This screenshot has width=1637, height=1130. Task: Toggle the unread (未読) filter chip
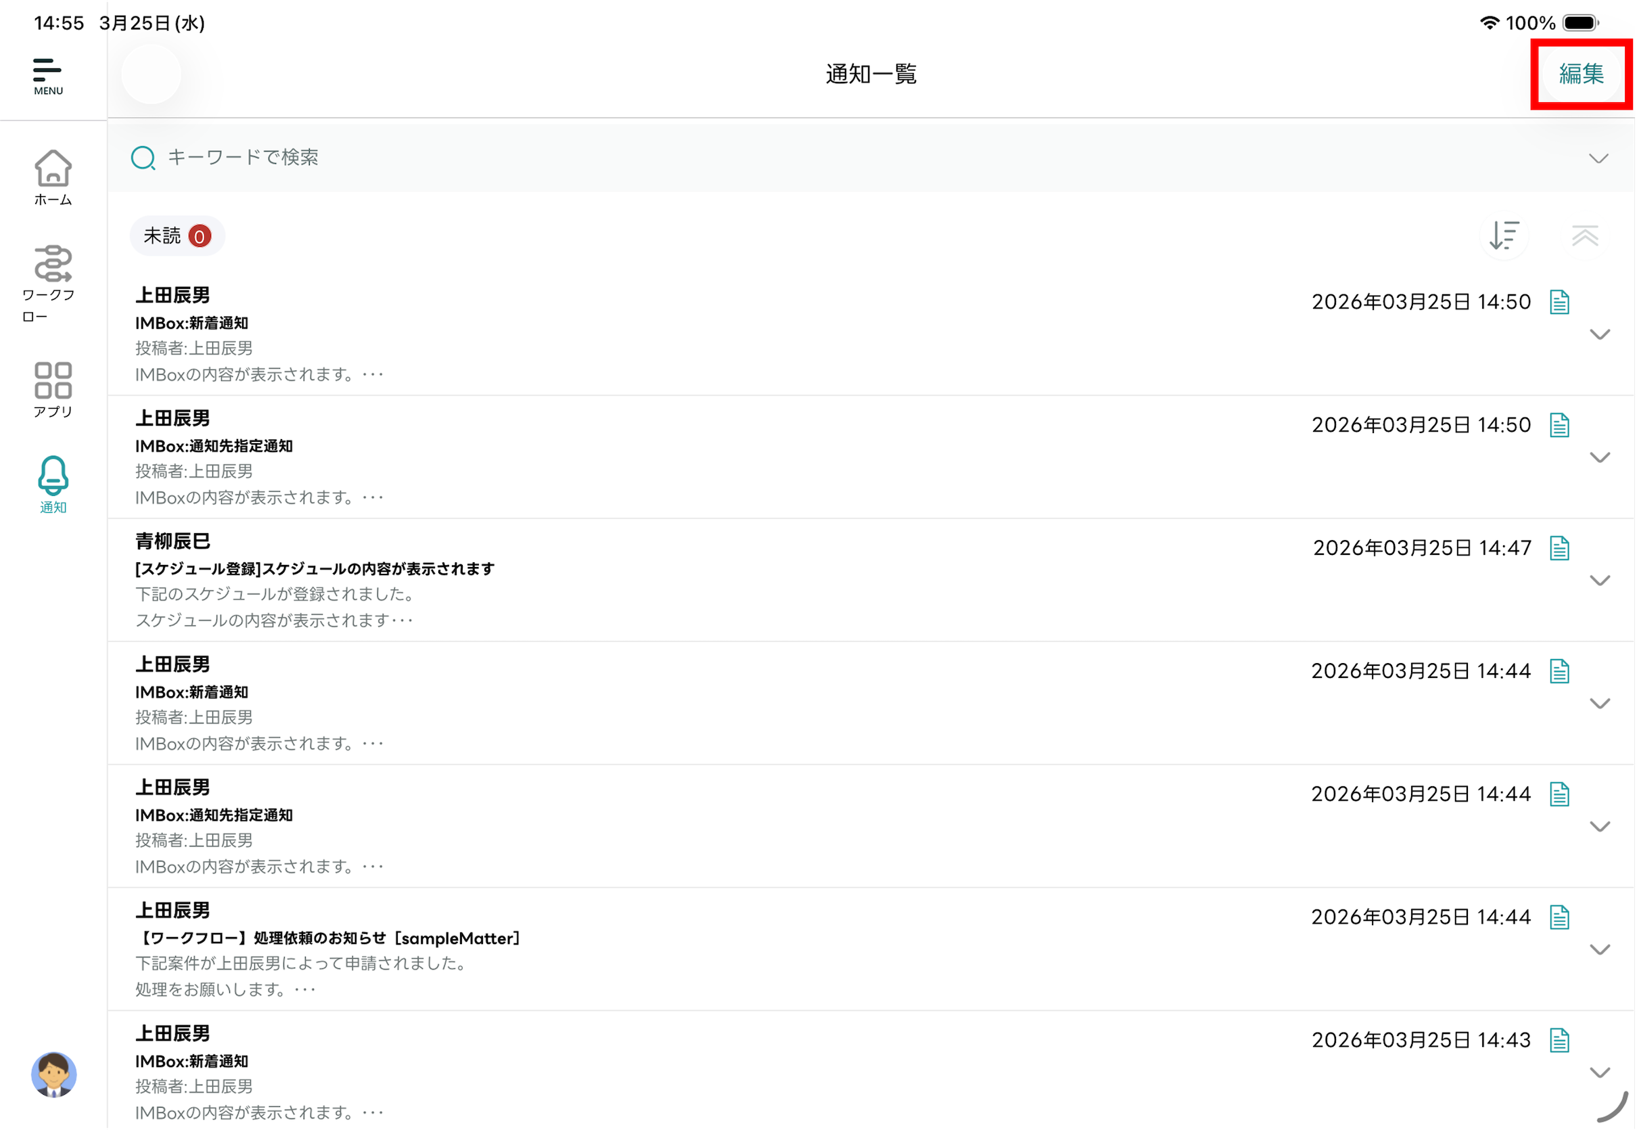click(x=177, y=235)
